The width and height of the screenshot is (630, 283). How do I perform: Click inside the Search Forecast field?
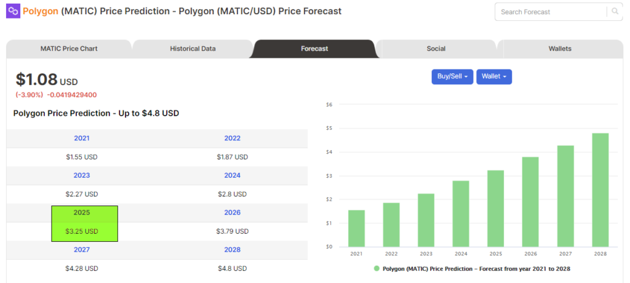tap(552, 12)
